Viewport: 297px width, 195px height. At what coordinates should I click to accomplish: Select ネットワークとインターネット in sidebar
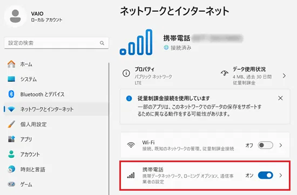(x=56, y=109)
